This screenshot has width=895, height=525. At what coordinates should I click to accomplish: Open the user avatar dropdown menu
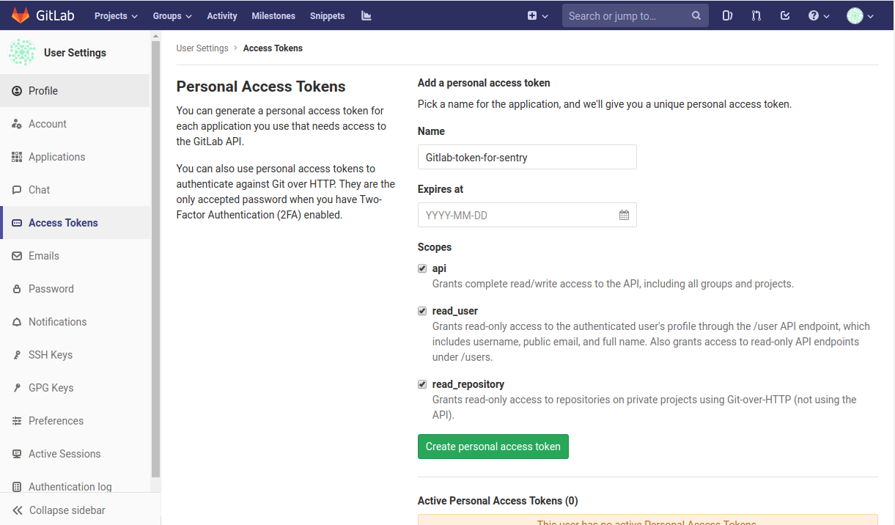click(860, 15)
